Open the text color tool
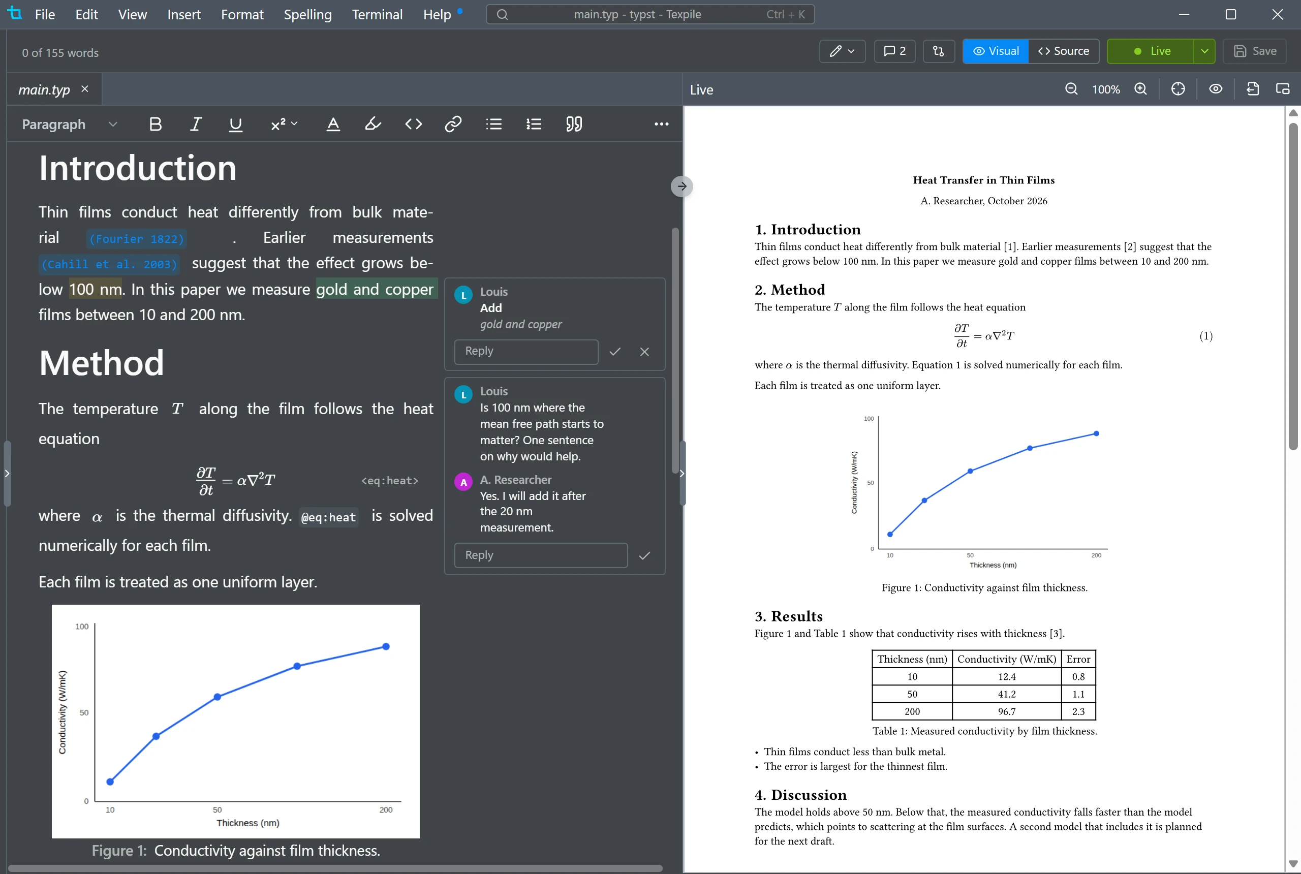1301x874 pixels. (x=333, y=124)
